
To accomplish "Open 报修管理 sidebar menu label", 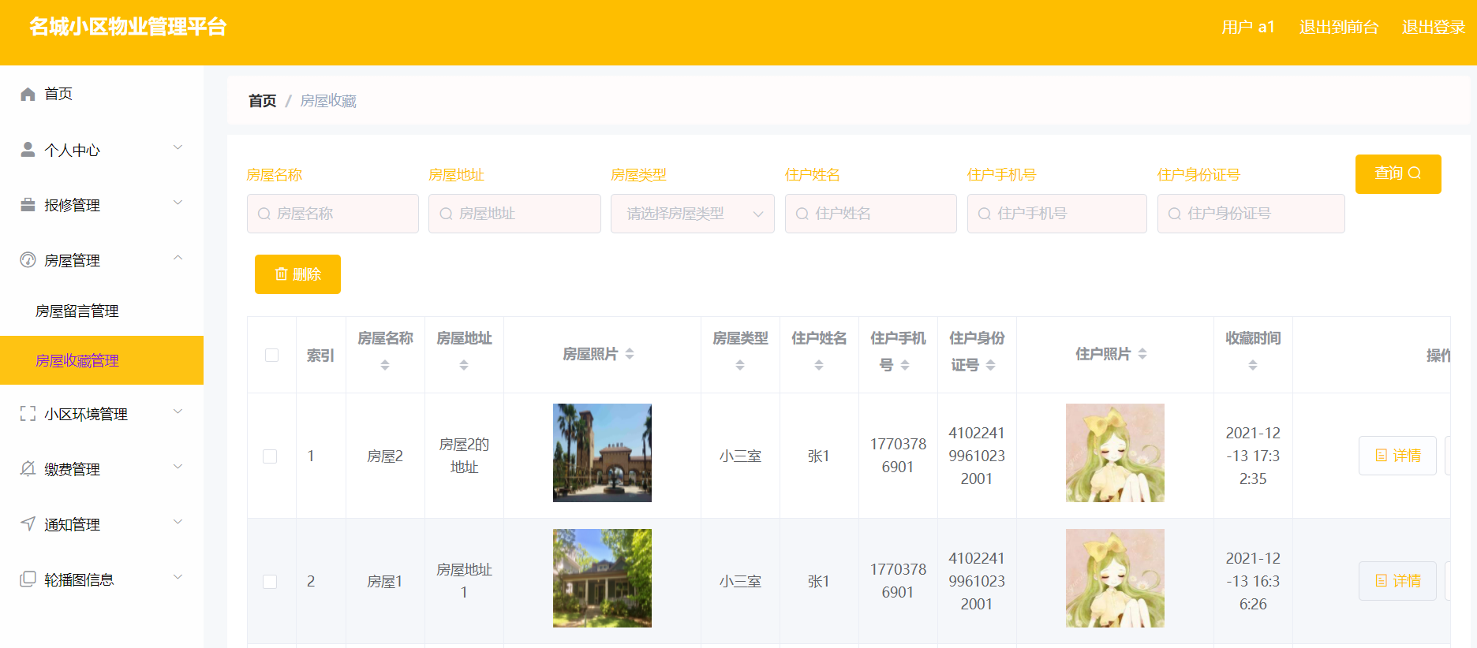I will 72,205.
